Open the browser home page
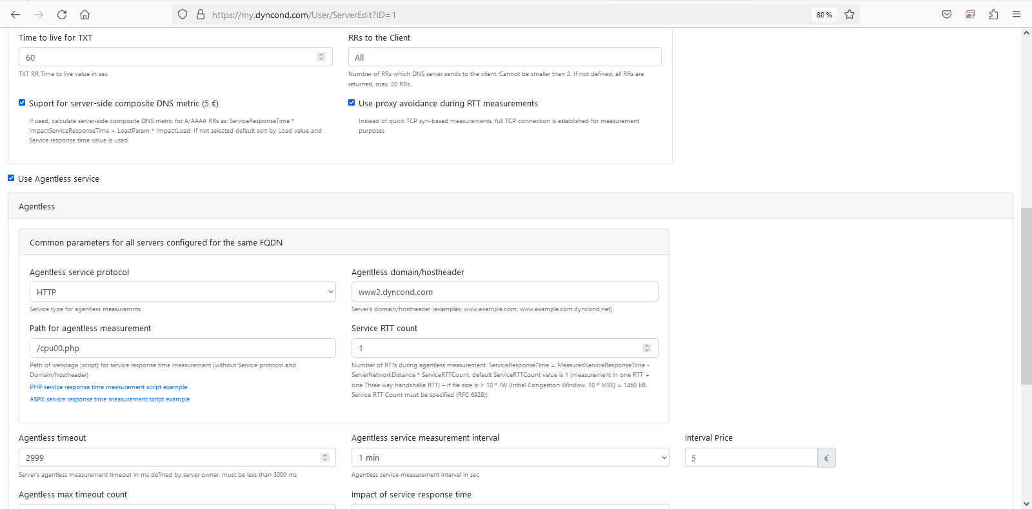The height and width of the screenshot is (509, 1032). point(84,14)
